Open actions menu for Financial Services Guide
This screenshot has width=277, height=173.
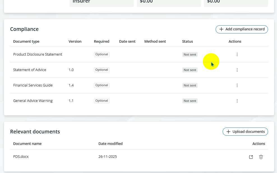pyautogui.click(x=237, y=85)
